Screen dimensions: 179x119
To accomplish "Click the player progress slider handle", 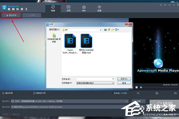I will pyautogui.click(x=141, y=87).
